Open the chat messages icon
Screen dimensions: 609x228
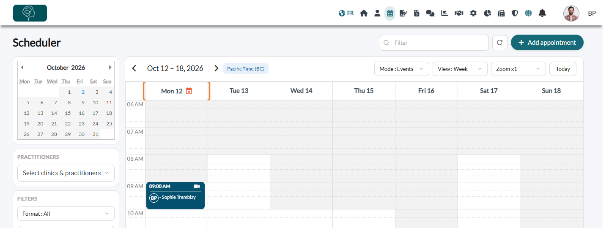pos(430,13)
